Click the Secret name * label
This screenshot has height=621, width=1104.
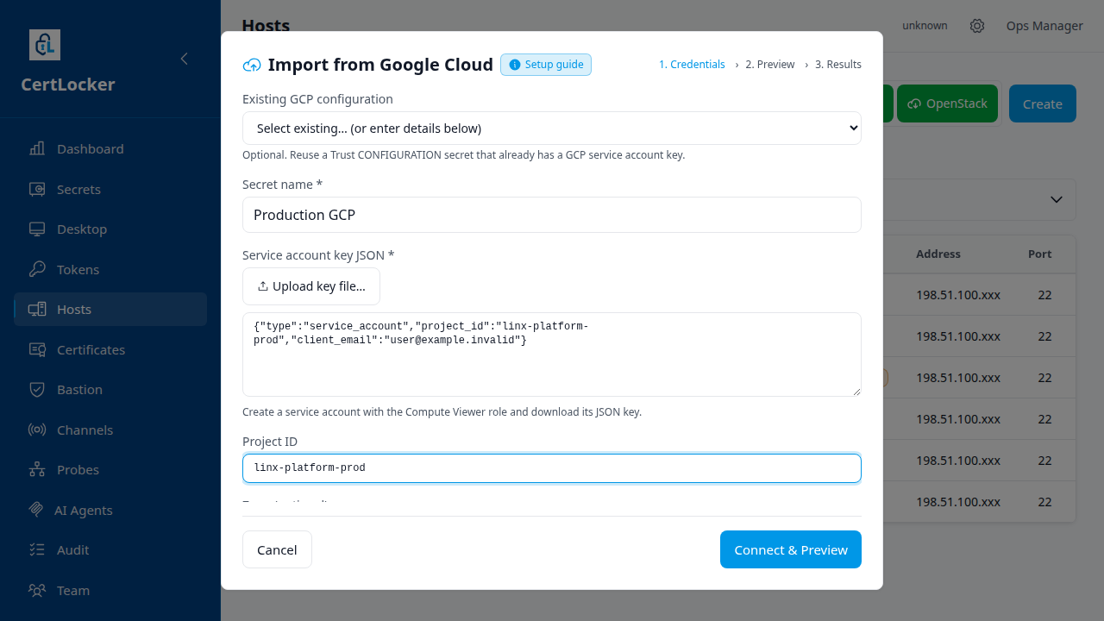[x=282, y=185]
